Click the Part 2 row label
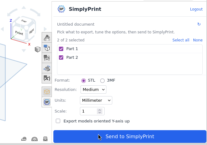207x145 pixels. 72,58
